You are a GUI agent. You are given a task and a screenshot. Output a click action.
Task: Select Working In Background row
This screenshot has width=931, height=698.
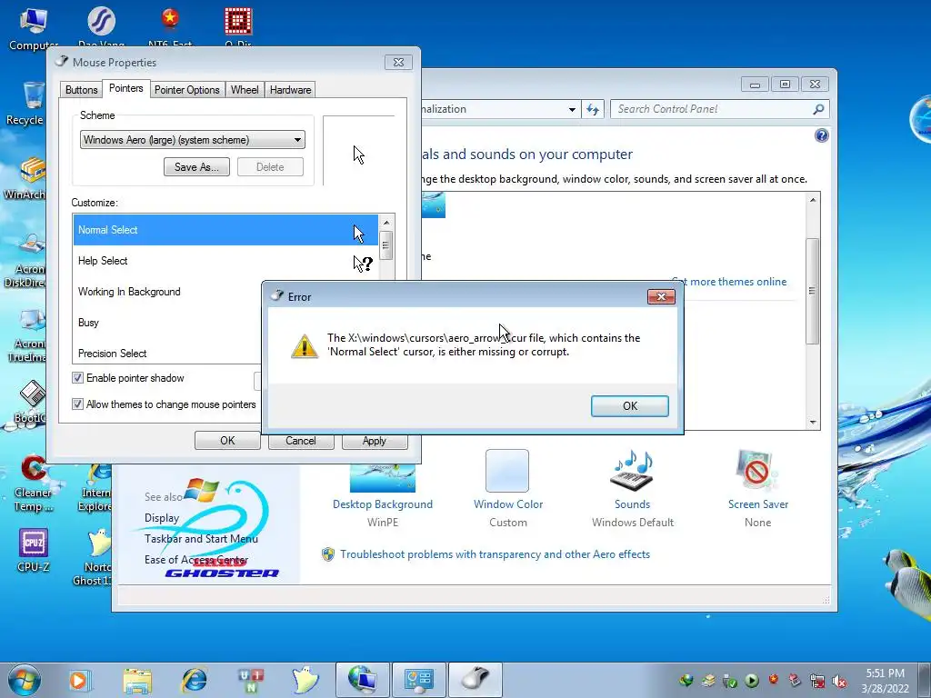(167, 292)
